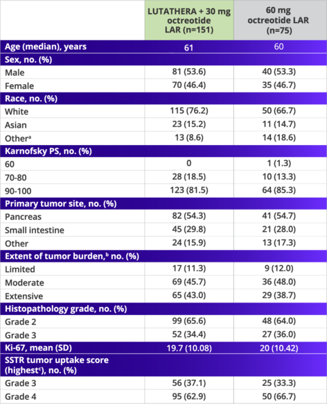Click the Ki-67, mean (SD) row label
The height and width of the screenshot is (404, 327).
38,348
